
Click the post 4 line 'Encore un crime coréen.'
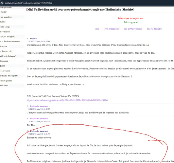tap(39, 138)
